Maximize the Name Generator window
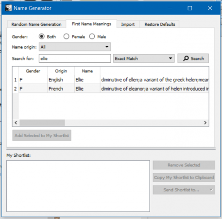Image resolution: width=222 pixels, height=219 pixels. 190,8
